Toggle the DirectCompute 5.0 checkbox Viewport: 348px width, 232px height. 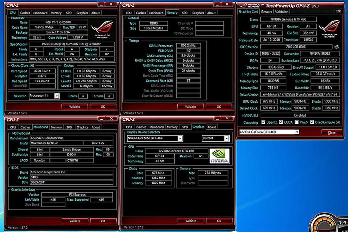click(312, 122)
